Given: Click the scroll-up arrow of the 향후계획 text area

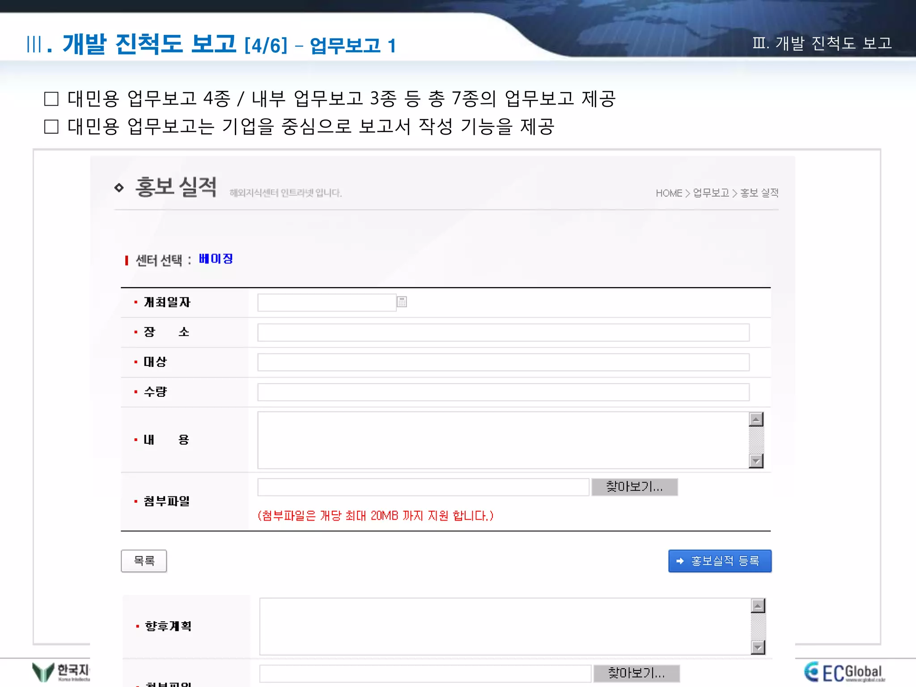Looking at the screenshot, I should coord(758,606).
